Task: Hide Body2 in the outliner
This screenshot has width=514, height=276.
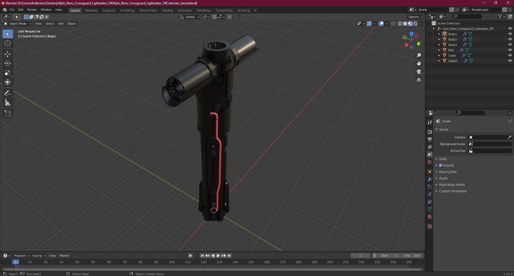Action: coord(510,39)
